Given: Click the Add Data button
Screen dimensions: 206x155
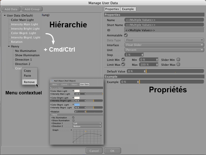Looking at the screenshot, I should (x=11, y=9).
